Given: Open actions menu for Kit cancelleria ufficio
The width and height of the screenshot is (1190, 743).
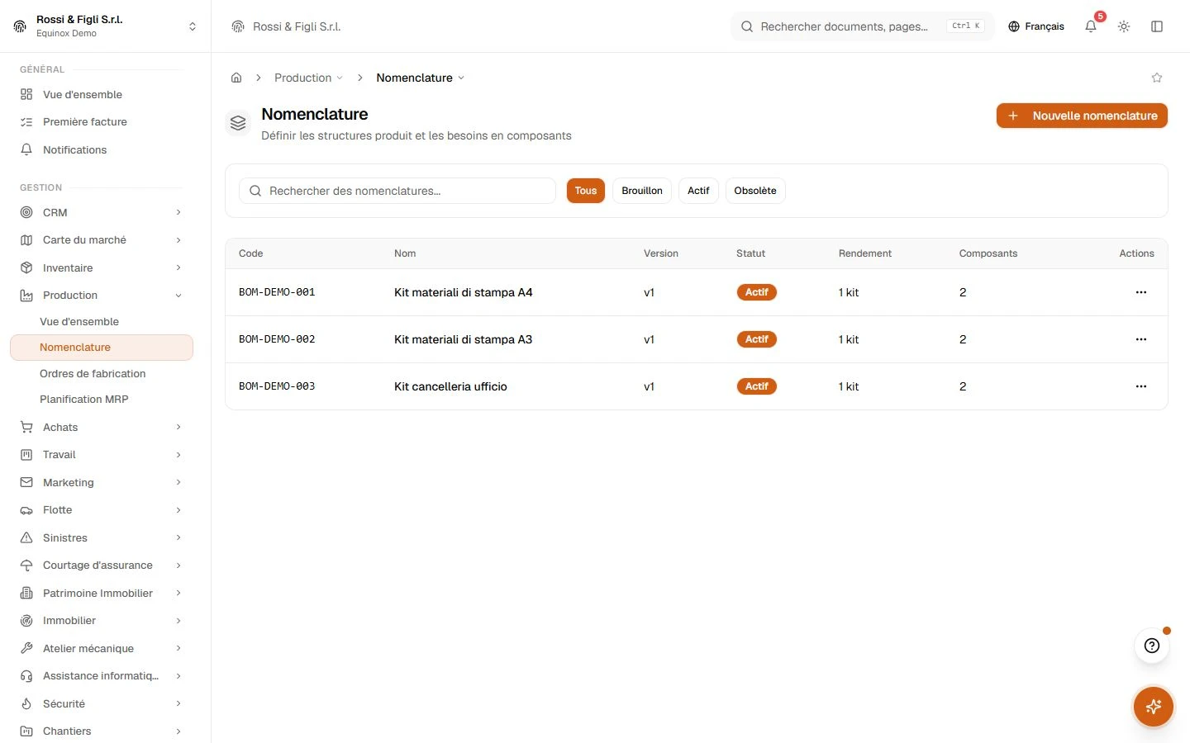Looking at the screenshot, I should tap(1141, 386).
